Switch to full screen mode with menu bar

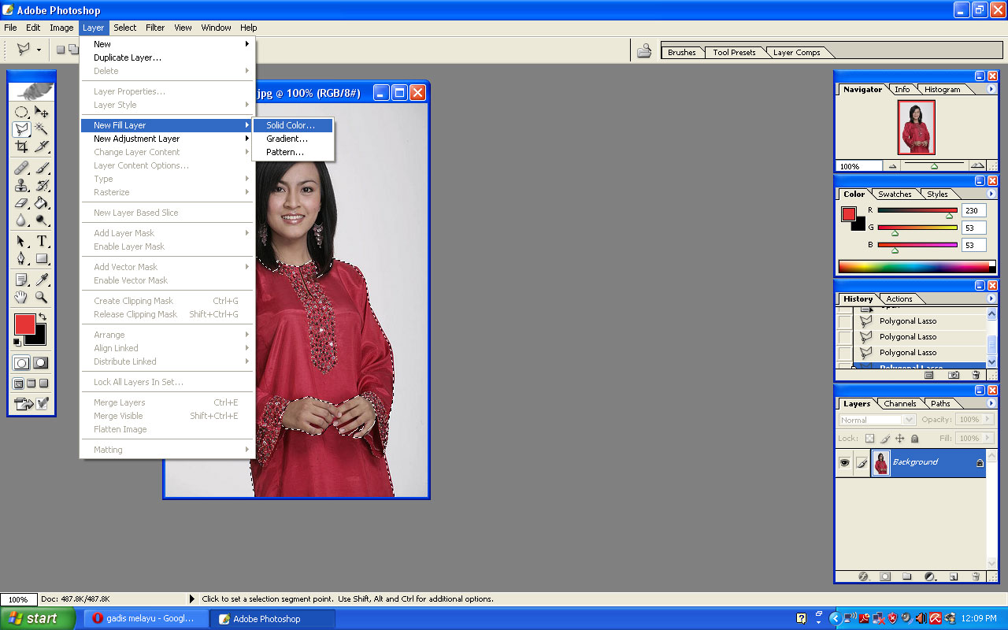click(x=31, y=384)
